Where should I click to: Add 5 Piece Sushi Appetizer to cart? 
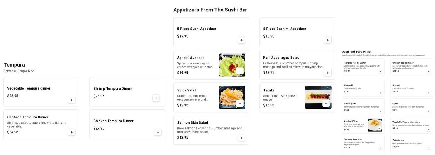[241, 40]
